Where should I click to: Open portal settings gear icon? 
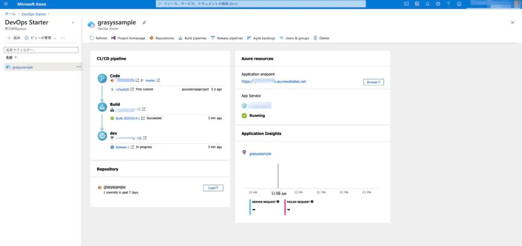click(x=438, y=4)
